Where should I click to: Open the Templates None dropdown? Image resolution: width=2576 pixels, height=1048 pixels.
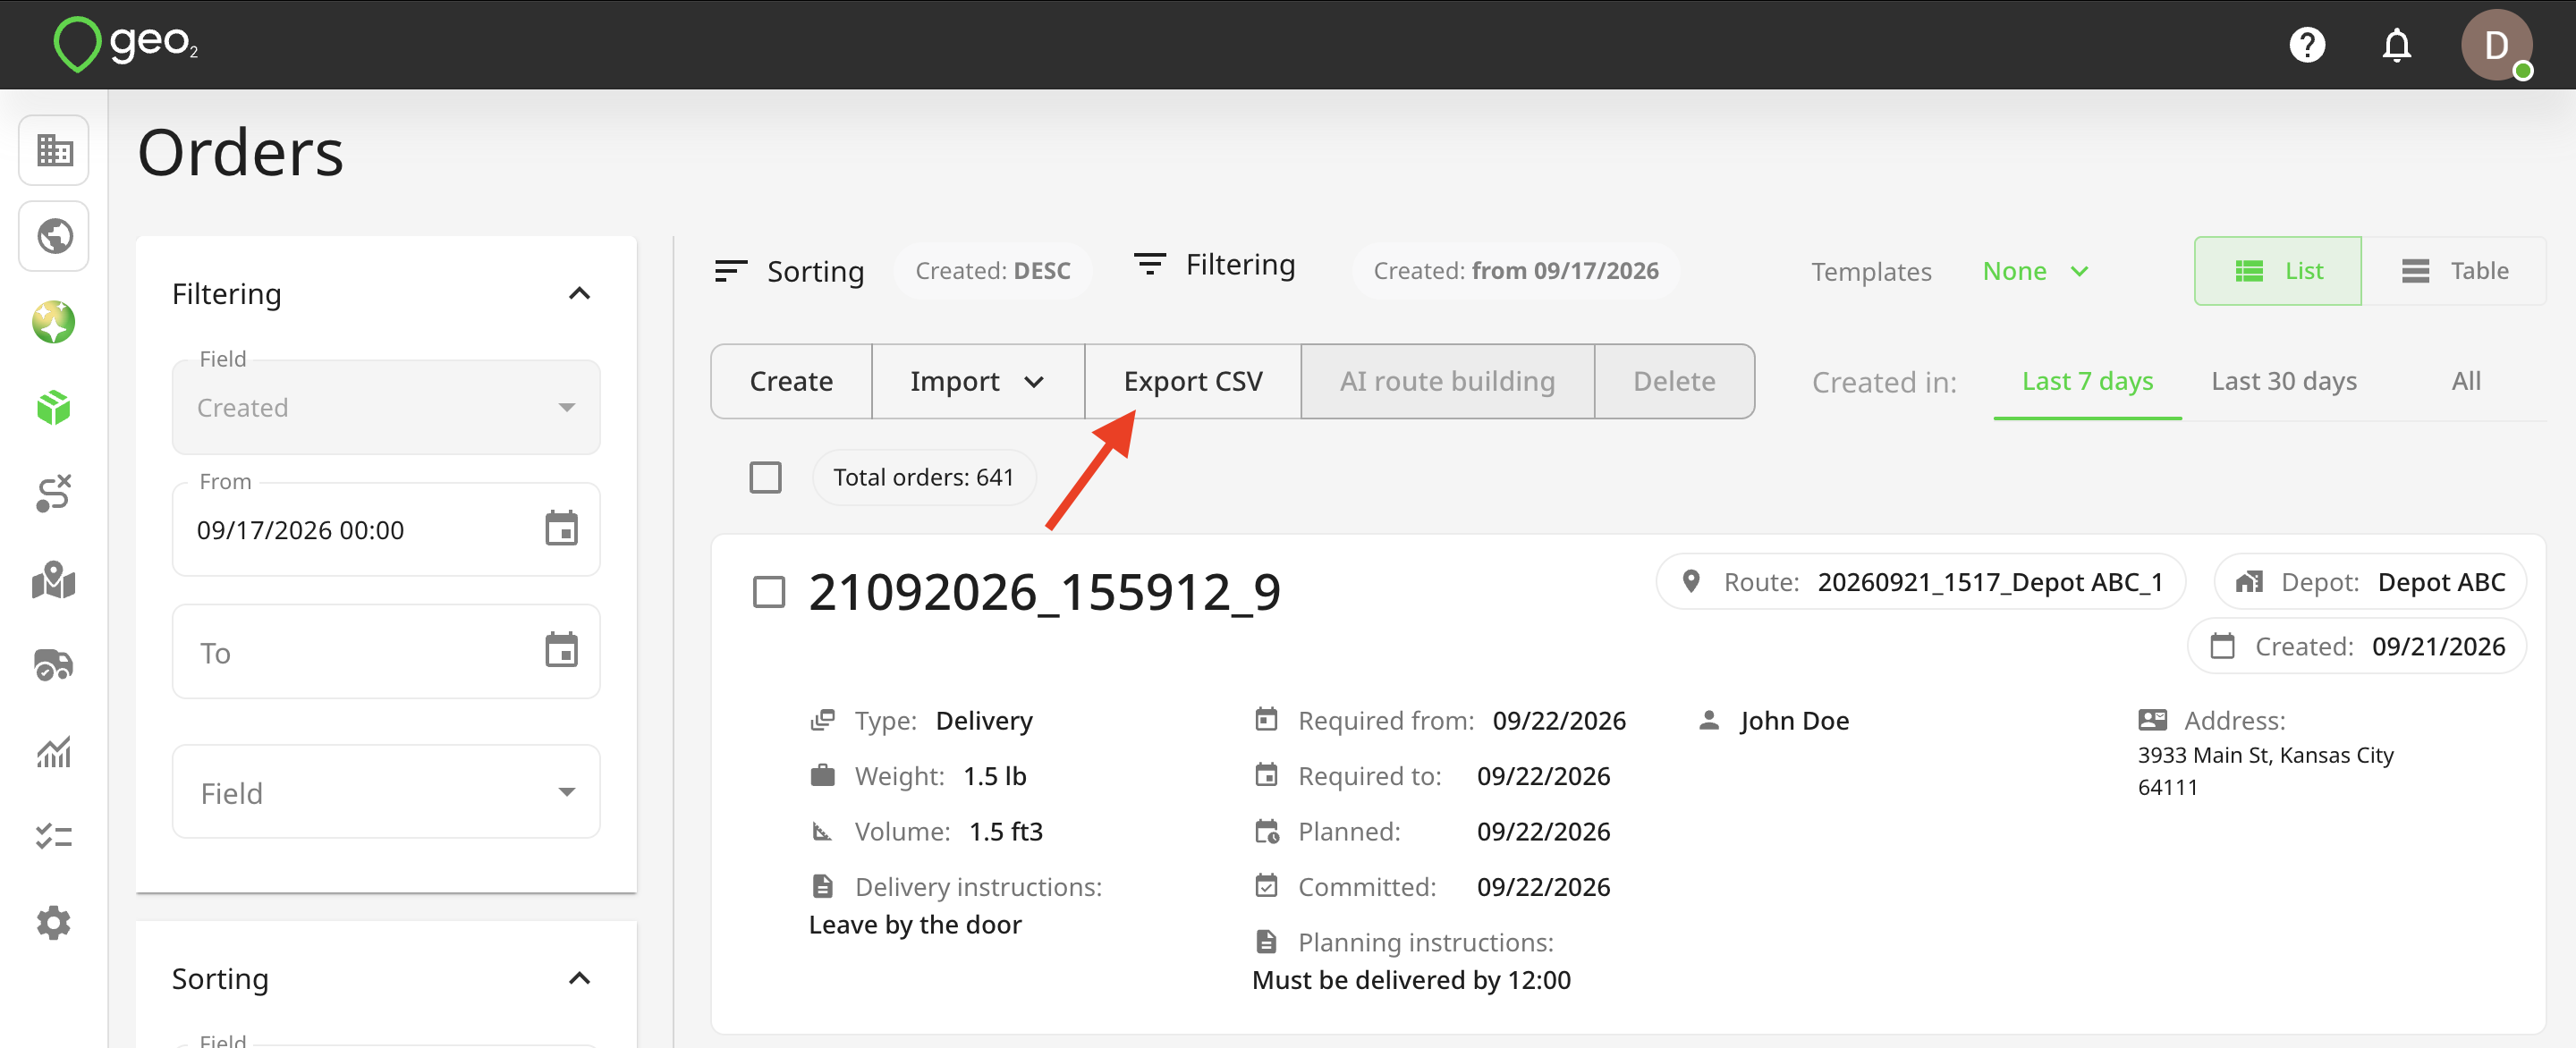click(x=2035, y=271)
